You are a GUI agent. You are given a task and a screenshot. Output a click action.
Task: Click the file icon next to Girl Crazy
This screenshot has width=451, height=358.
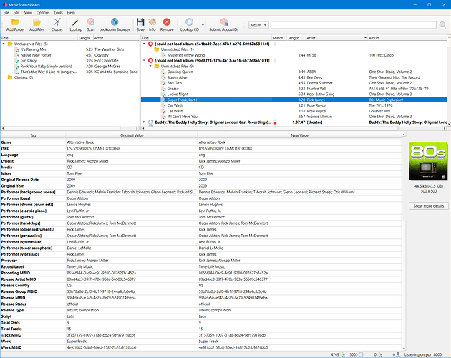pyautogui.click(x=16, y=61)
